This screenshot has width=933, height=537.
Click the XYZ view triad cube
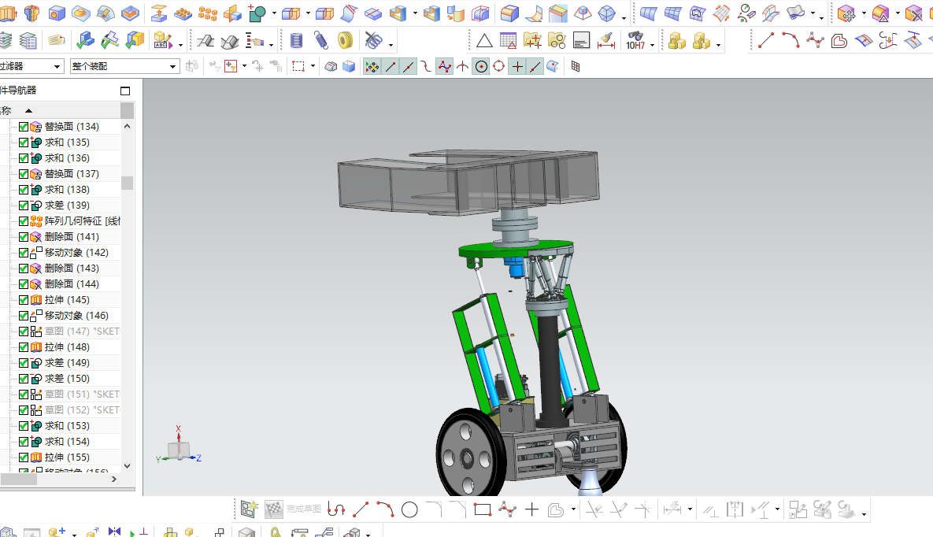(179, 450)
